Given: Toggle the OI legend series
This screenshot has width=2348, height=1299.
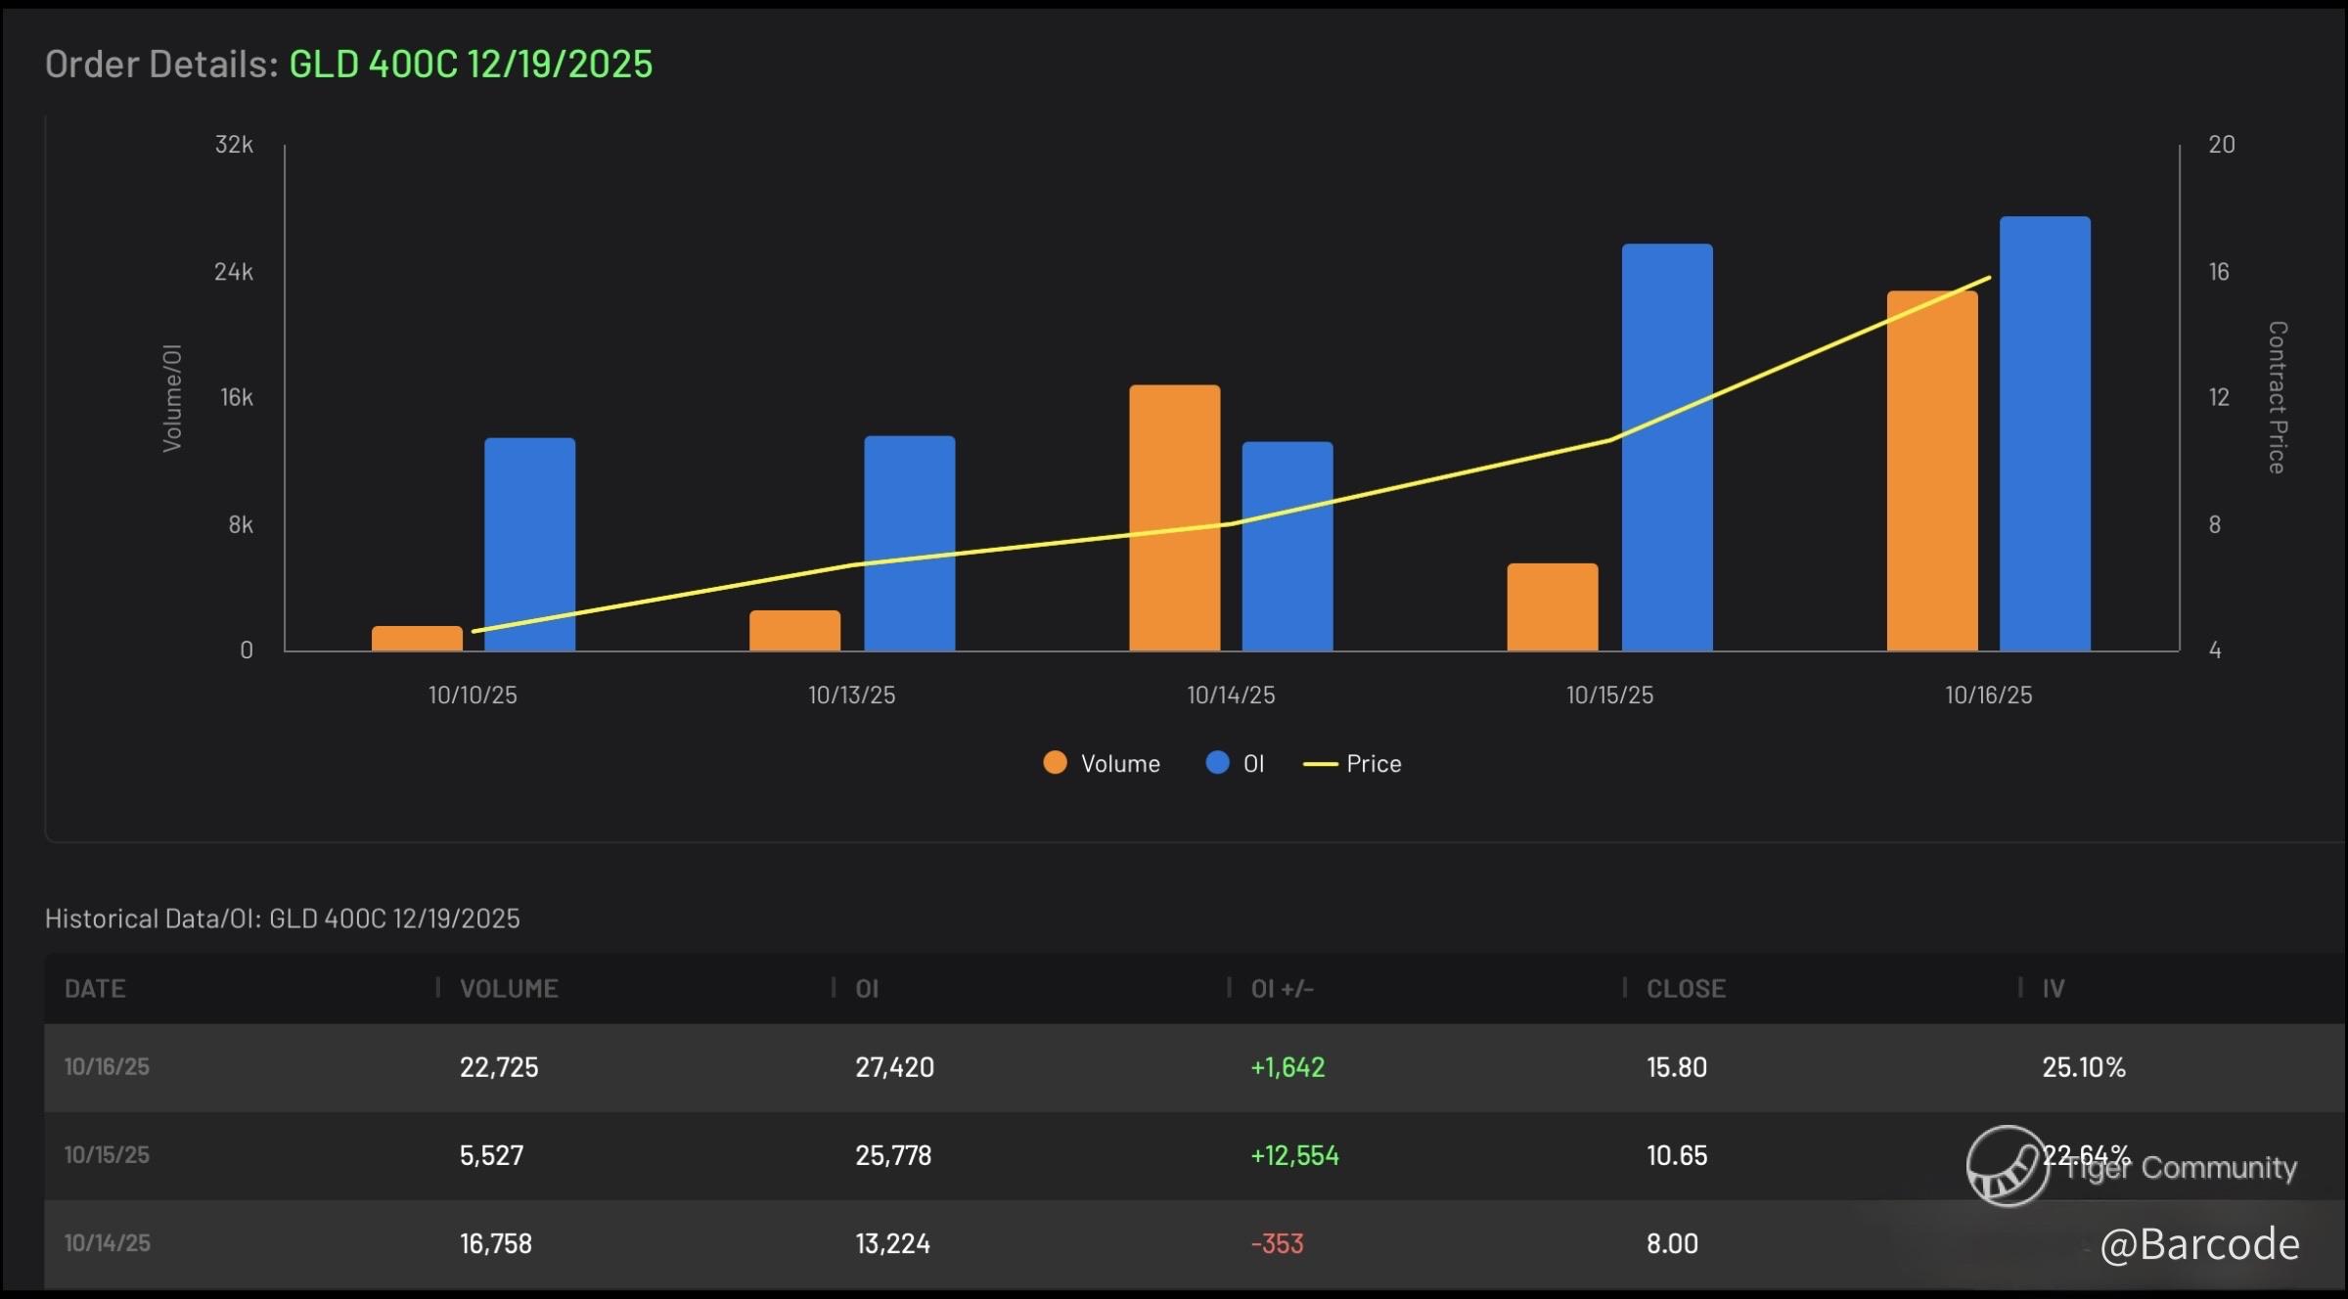Looking at the screenshot, I should 1252,764.
